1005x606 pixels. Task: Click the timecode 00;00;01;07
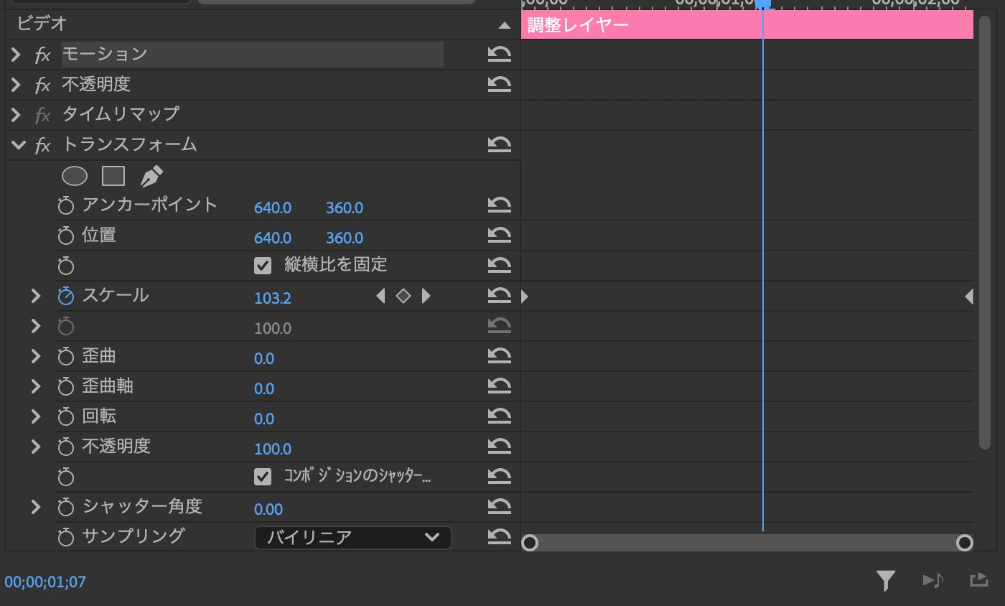click(x=45, y=582)
